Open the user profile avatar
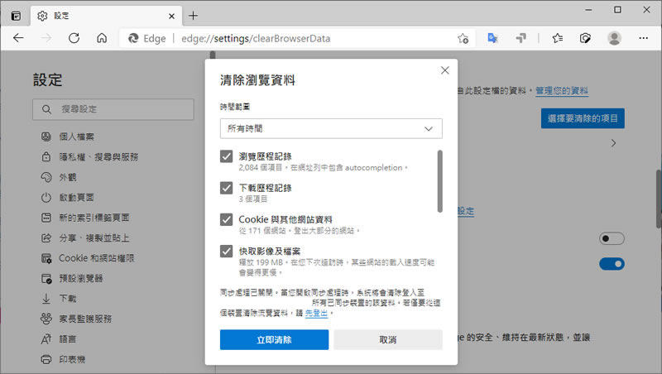Image resolution: width=662 pixels, height=374 pixels. click(614, 38)
